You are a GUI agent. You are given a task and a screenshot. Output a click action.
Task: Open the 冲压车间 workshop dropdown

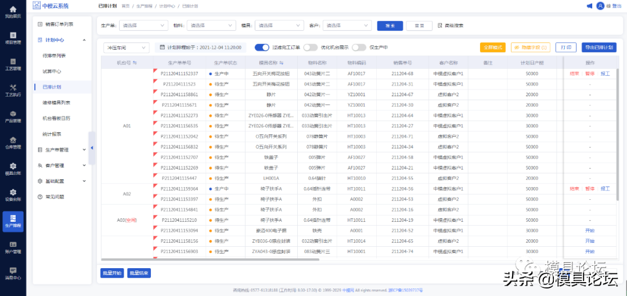127,47
